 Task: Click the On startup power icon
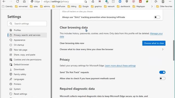(x=11, y=45)
